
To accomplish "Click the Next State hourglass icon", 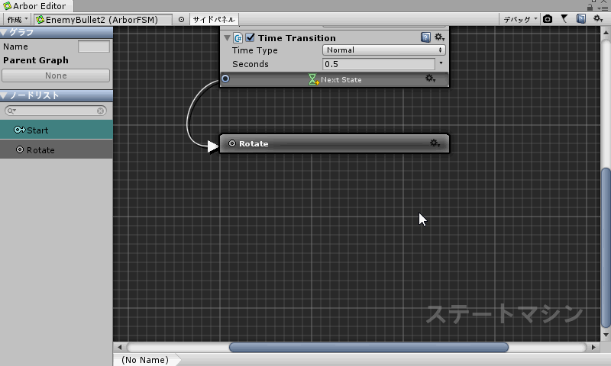I will point(313,79).
